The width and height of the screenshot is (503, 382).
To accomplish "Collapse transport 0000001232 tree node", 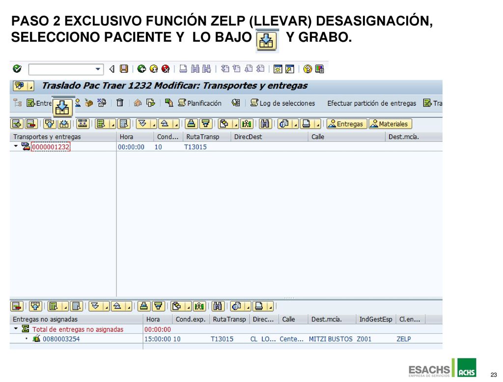I will (16, 146).
